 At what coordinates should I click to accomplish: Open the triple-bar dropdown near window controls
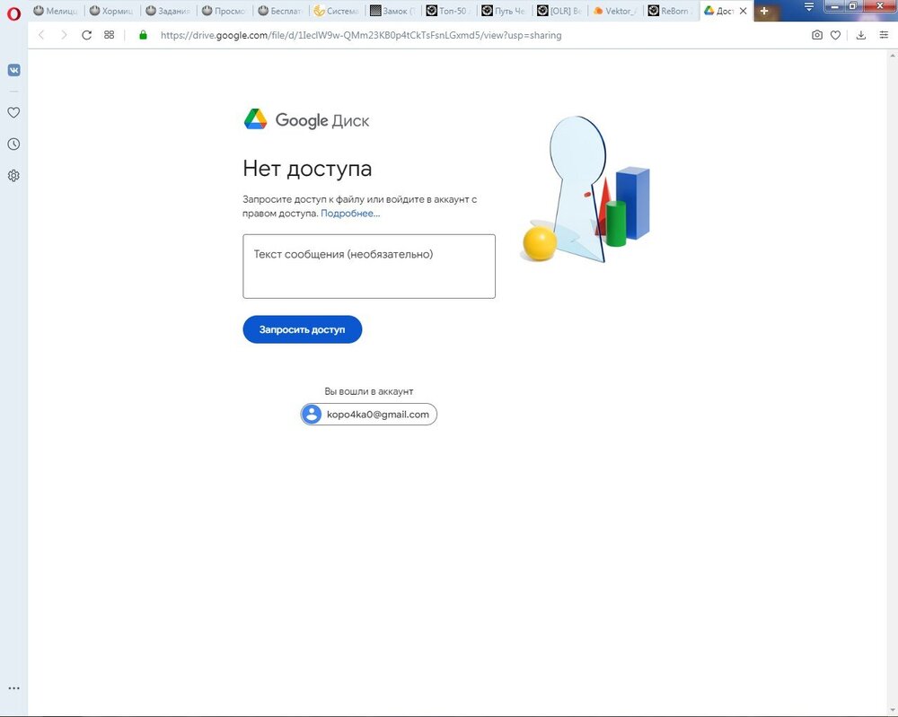click(807, 7)
